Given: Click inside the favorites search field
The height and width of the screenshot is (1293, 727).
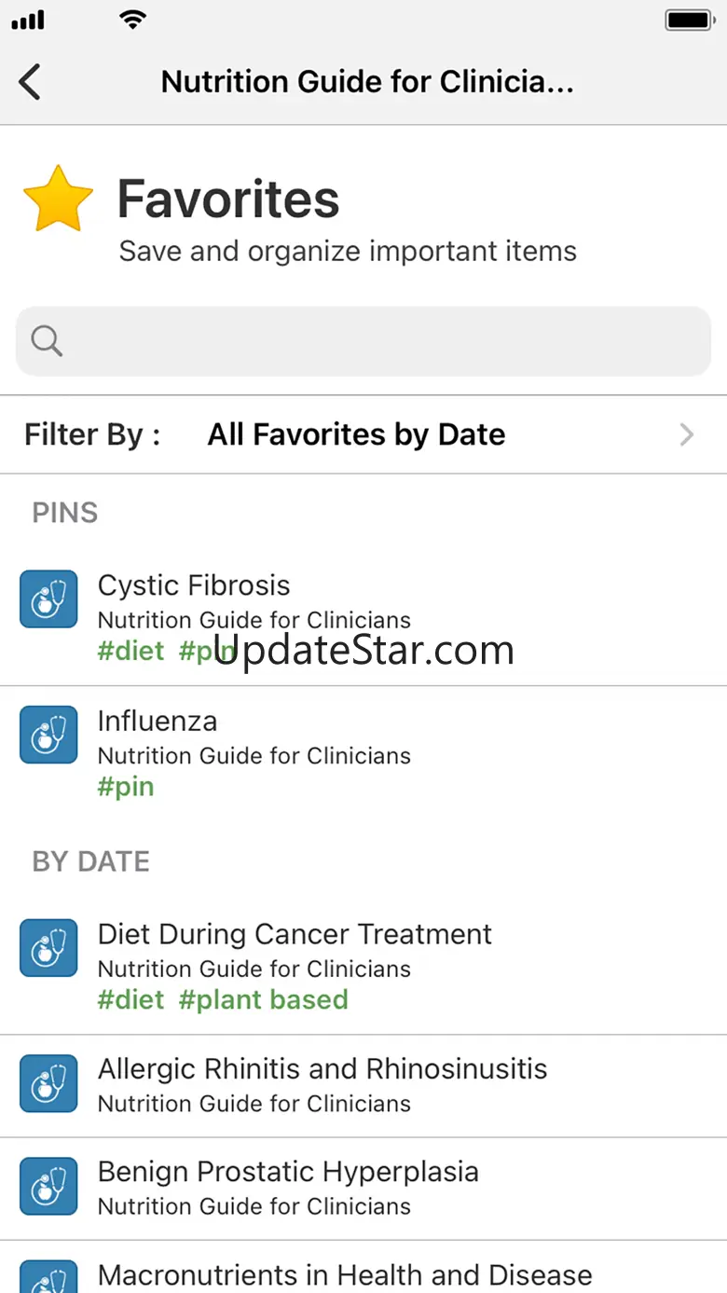Looking at the screenshot, I should pos(373,341).
